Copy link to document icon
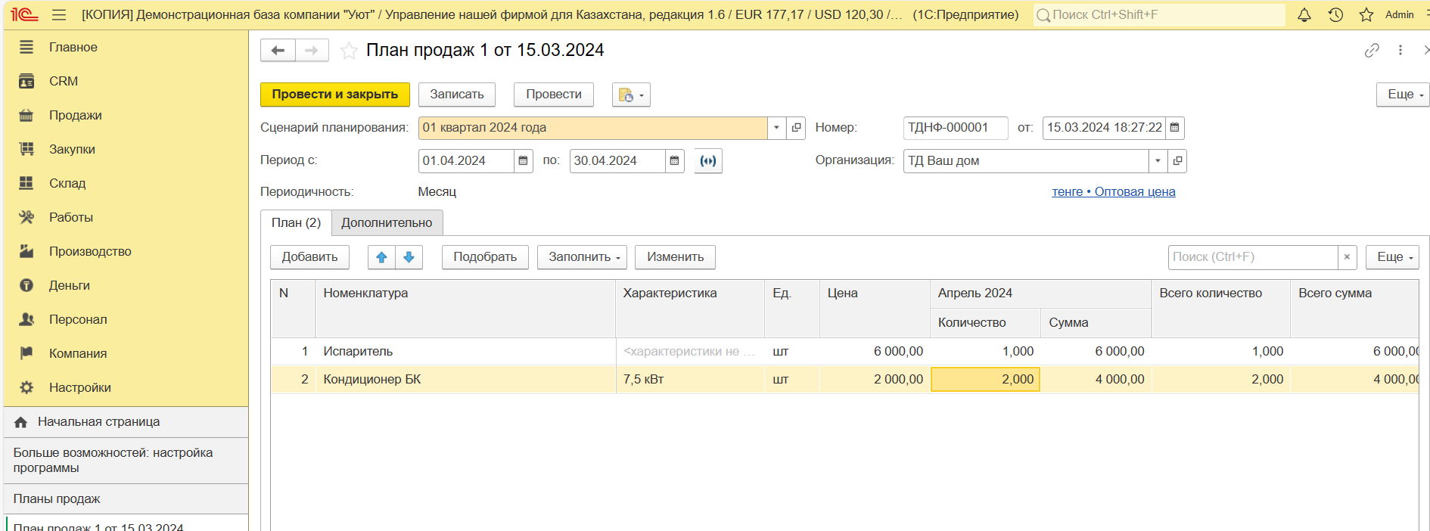The width and height of the screenshot is (1430, 531). tap(1372, 51)
